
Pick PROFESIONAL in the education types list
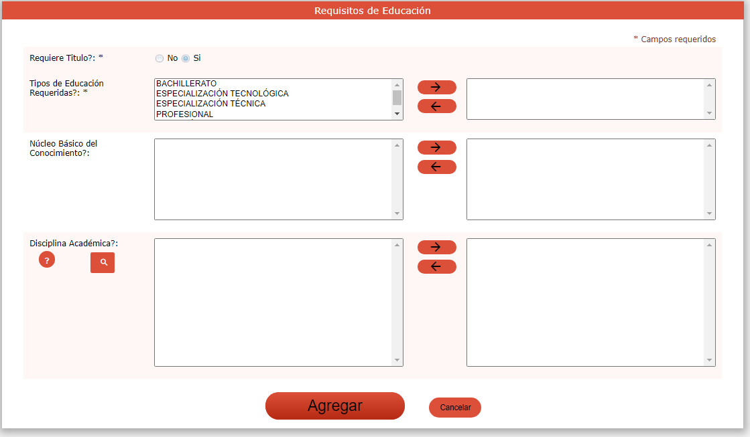pos(185,114)
